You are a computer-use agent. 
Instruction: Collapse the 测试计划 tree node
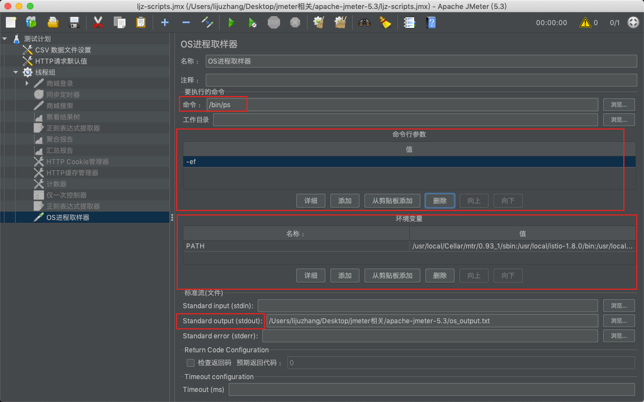[x=4, y=39]
